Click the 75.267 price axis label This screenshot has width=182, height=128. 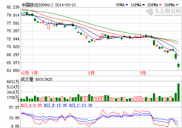tap(13, 31)
